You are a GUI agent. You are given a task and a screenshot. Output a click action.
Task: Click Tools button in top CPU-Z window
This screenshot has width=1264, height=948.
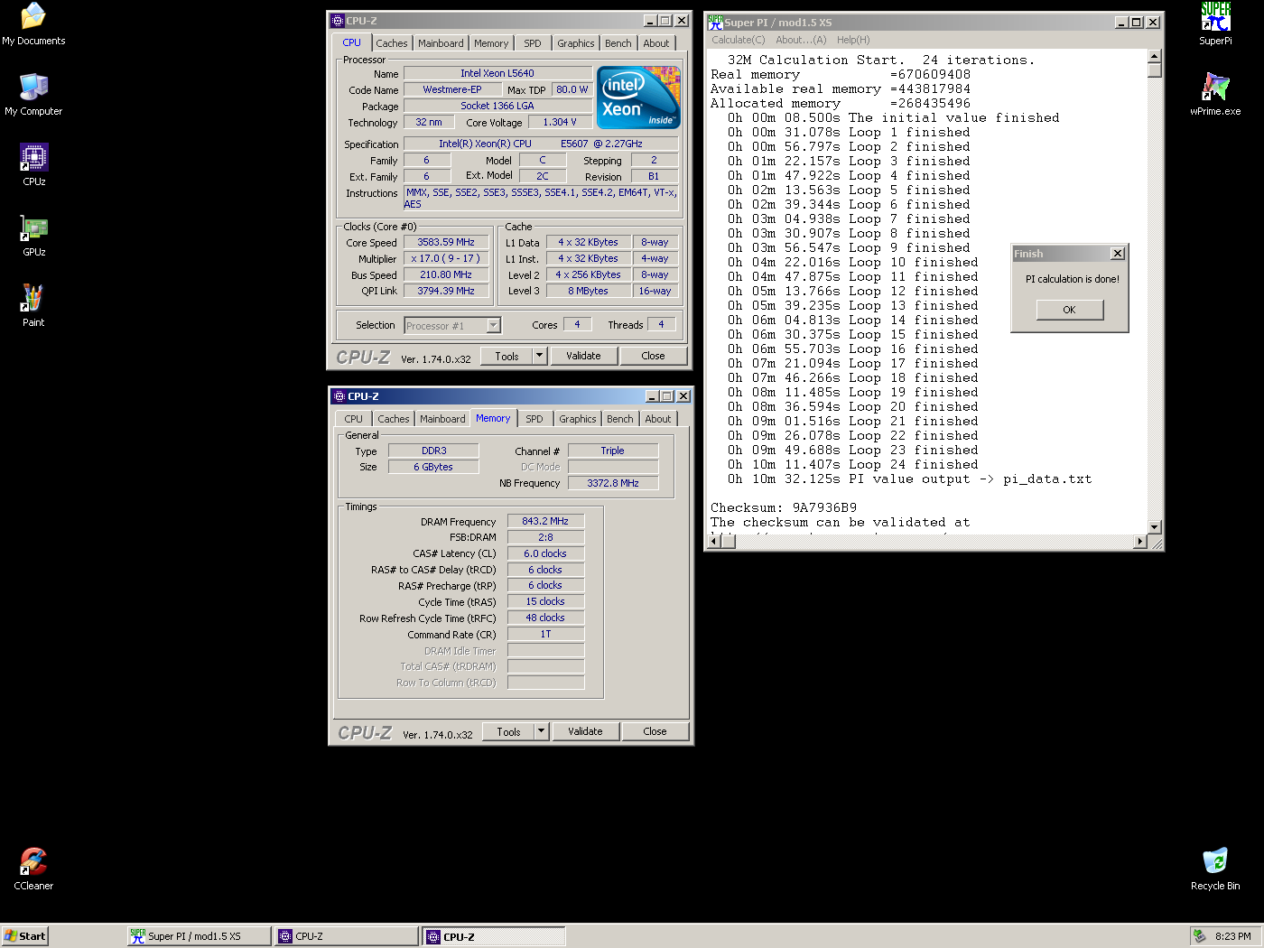pyautogui.click(x=507, y=356)
